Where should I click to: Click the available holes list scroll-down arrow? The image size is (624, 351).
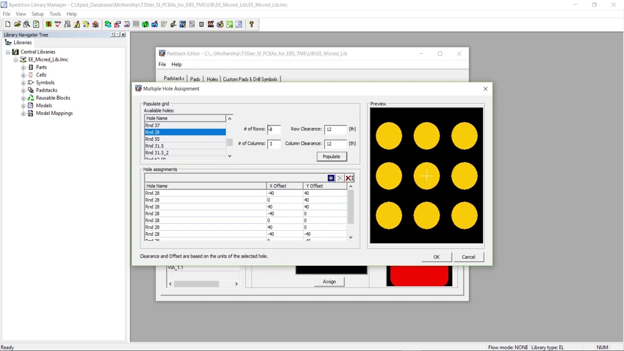(x=230, y=156)
